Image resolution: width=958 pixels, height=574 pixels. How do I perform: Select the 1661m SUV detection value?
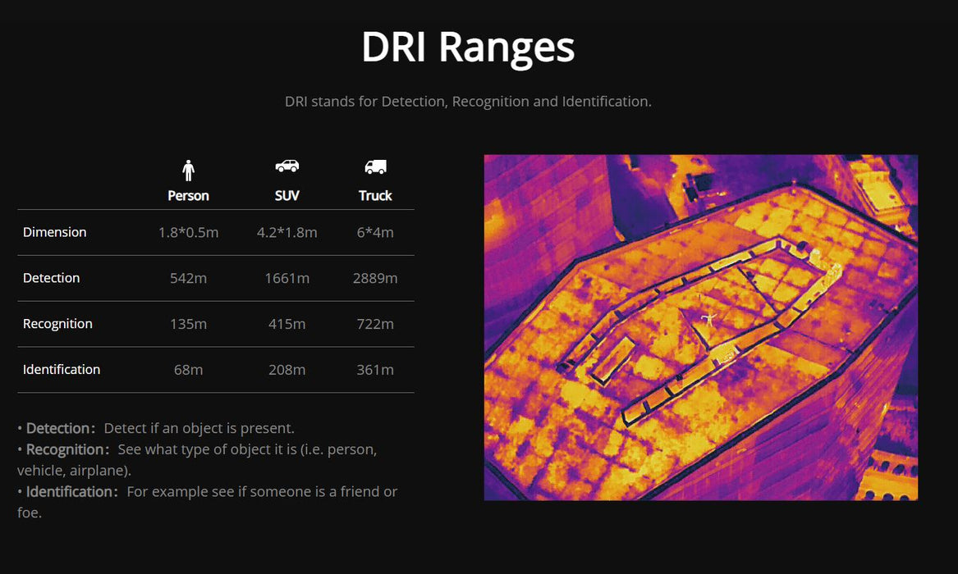point(286,278)
